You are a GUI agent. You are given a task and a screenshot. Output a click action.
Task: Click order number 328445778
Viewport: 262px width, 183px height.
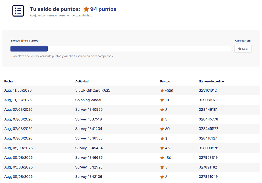click(x=209, y=119)
